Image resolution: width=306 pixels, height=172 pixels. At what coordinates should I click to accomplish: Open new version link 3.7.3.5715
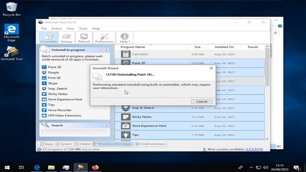254,149
